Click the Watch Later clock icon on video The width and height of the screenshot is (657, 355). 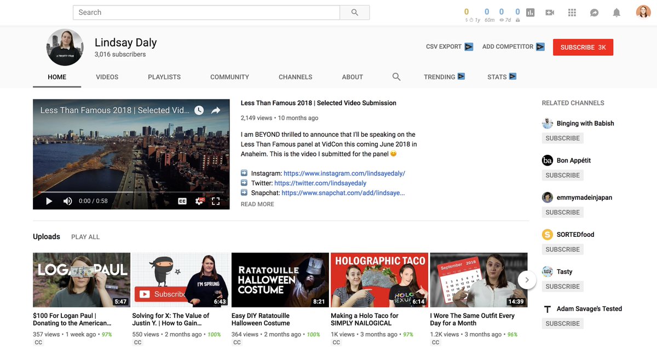(199, 110)
